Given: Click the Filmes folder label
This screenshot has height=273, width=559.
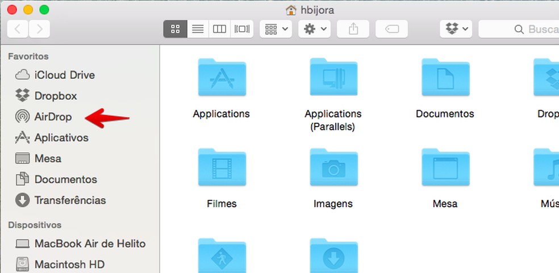Looking at the screenshot, I should click(222, 204).
